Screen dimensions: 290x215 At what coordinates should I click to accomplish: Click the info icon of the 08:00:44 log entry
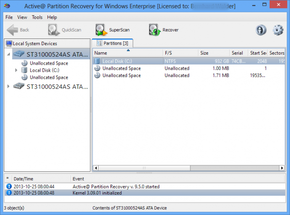click(9, 187)
